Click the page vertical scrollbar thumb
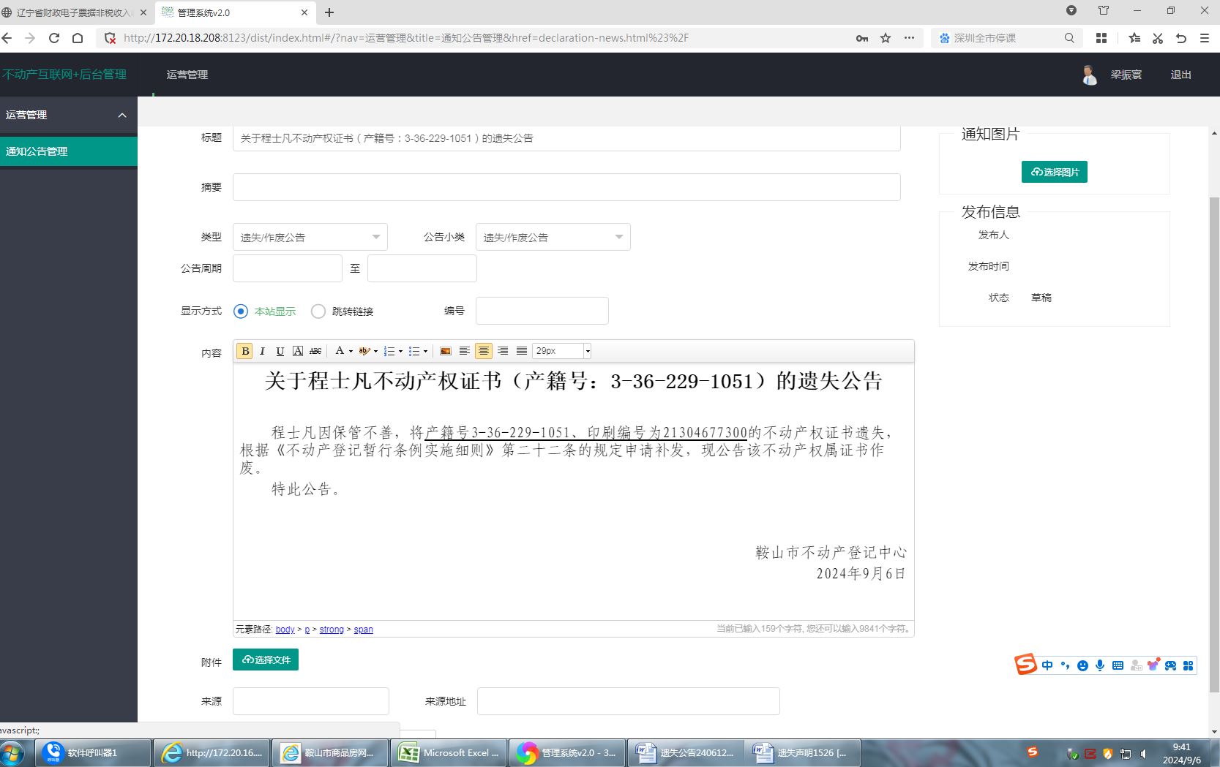Image resolution: width=1220 pixels, height=767 pixels. point(1214,445)
